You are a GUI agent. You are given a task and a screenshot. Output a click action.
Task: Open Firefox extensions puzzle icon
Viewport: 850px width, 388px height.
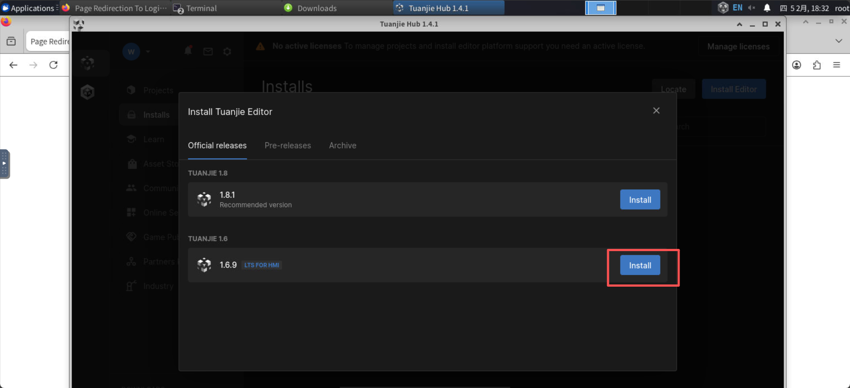click(x=817, y=65)
